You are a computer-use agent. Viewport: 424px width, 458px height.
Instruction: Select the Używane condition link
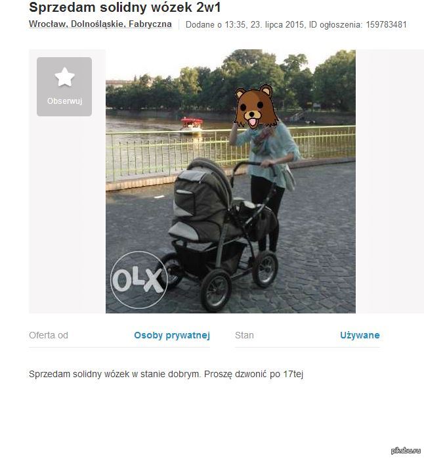360,335
